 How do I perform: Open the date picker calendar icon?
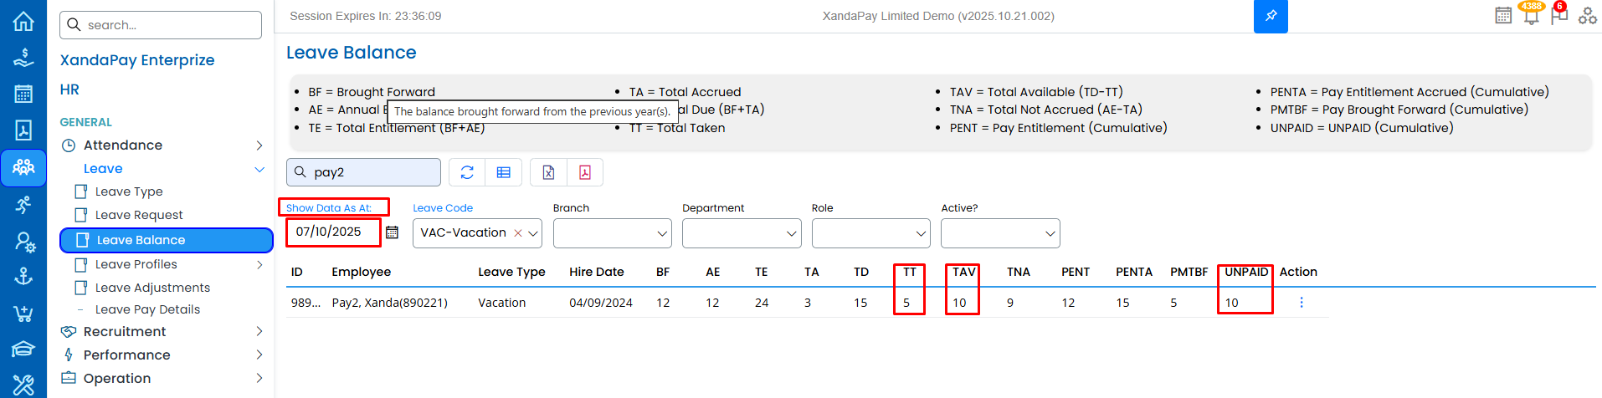392,232
